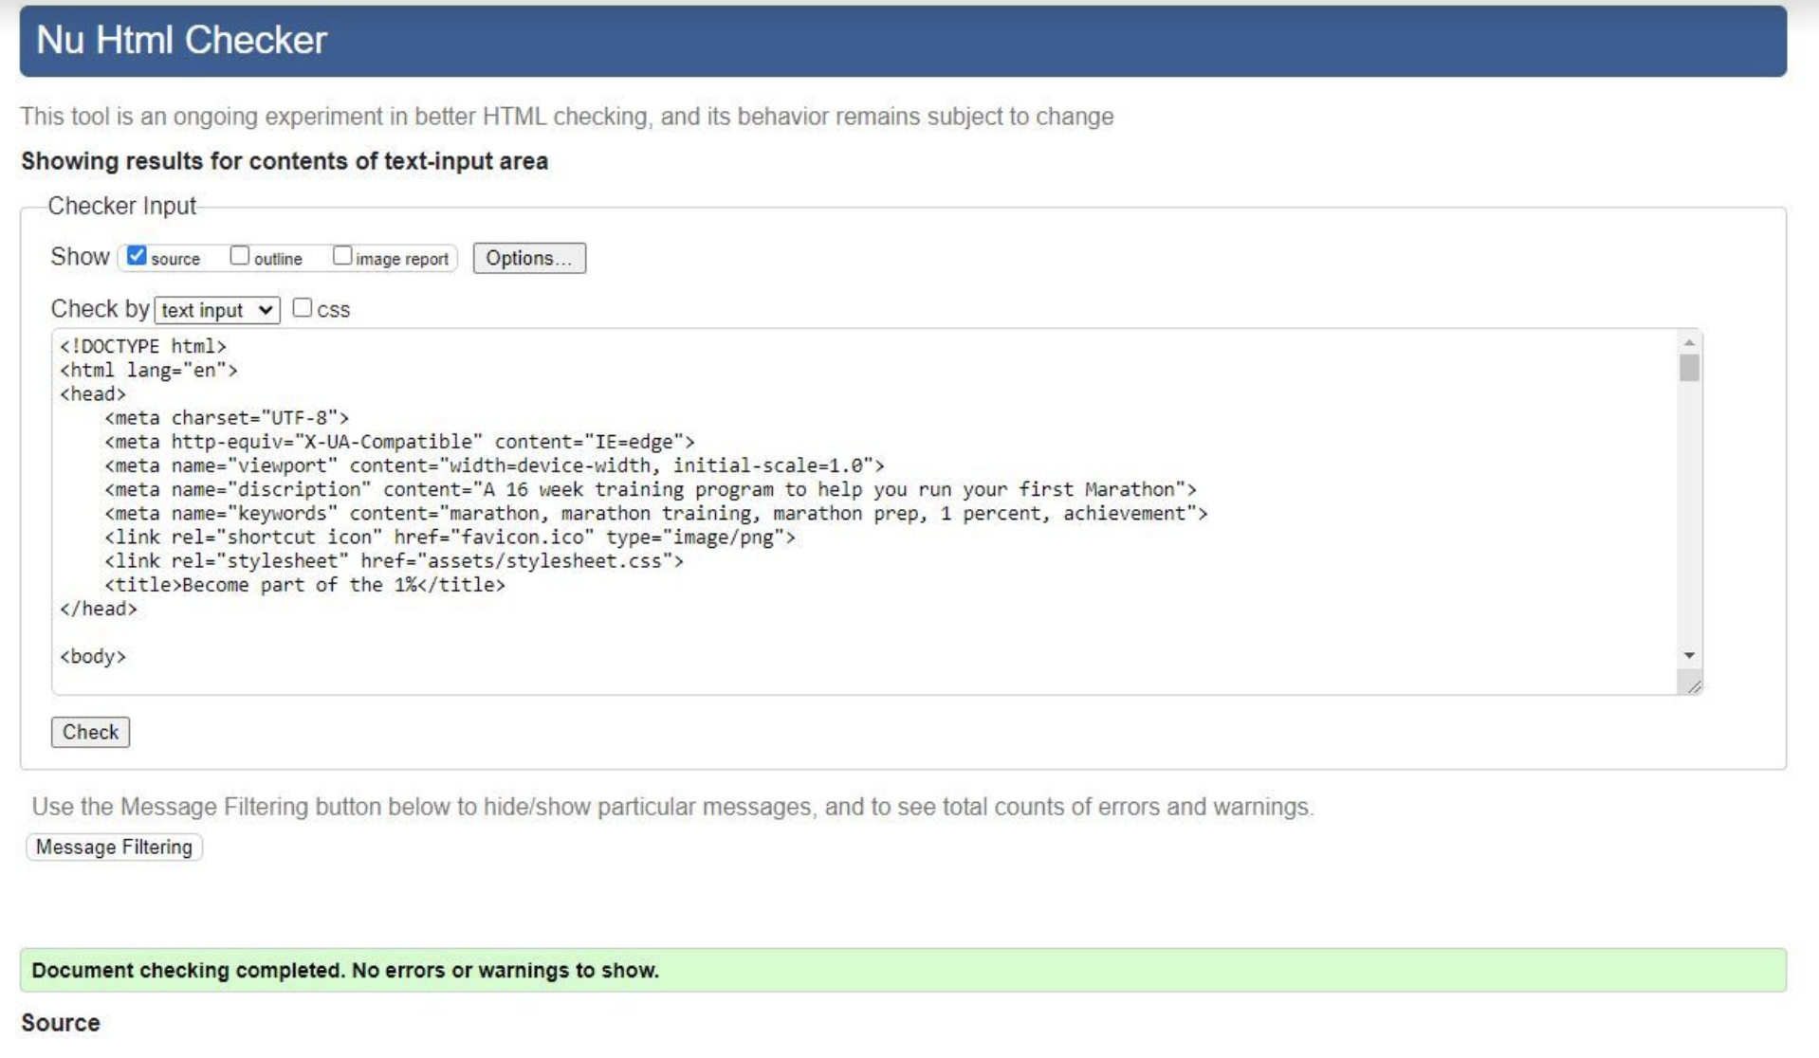Enable the outline checkbox
The width and height of the screenshot is (1819, 1058).
pyautogui.click(x=240, y=256)
